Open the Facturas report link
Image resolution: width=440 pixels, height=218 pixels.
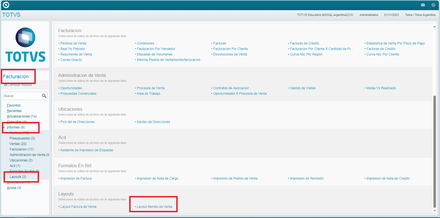[220, 43]
